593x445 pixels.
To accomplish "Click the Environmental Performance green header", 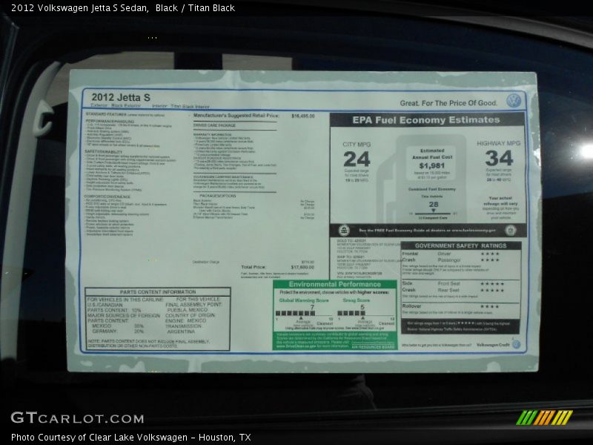I will click(x=334, y=284).
